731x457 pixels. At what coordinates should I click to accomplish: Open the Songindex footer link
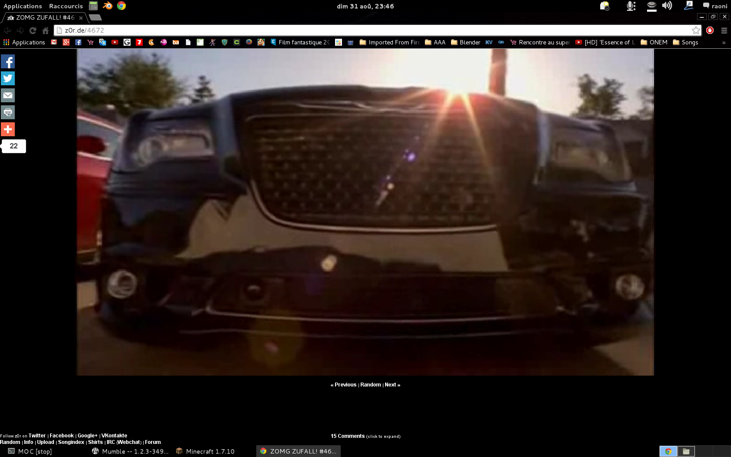coord(71,442)
